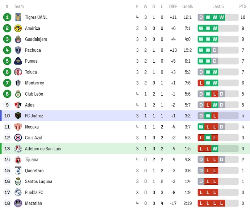Click the Pachuca team badge
This screenshot has height=210, width=250.
tap(18, 50)
